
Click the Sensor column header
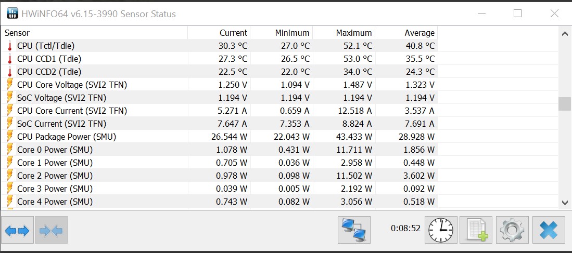tap(94, 33)
